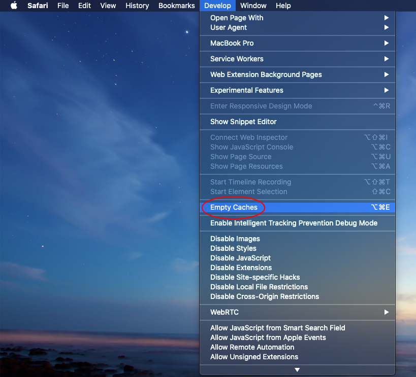Select Empty Caches
This screenshot has width=416, height=377.
tap(298, 207)
